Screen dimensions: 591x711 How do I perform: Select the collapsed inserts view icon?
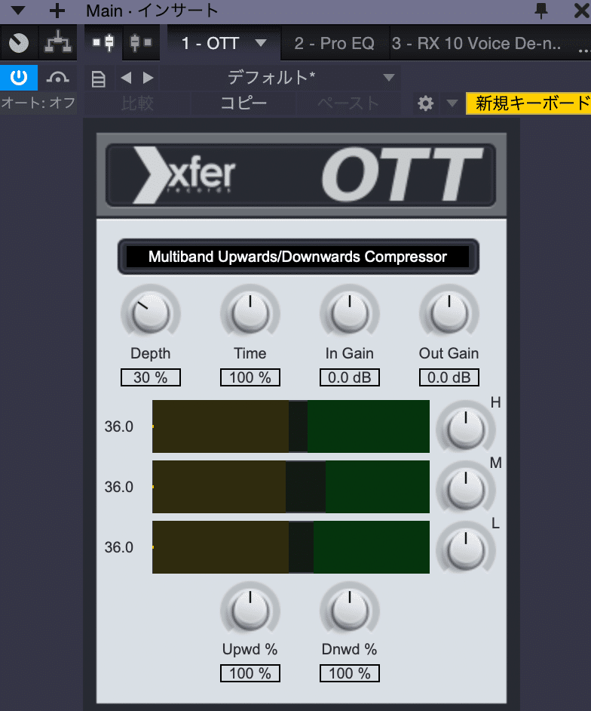click(141, 43)
